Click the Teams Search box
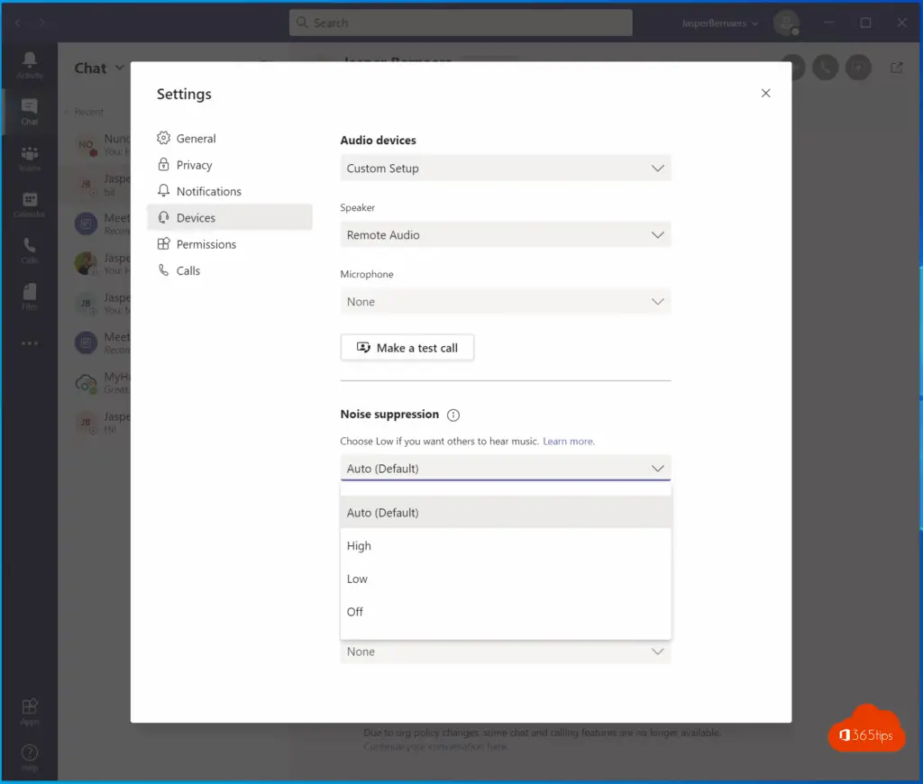This screenshot has width=923, height=784. pyautogui.click(x=461, y=23)
